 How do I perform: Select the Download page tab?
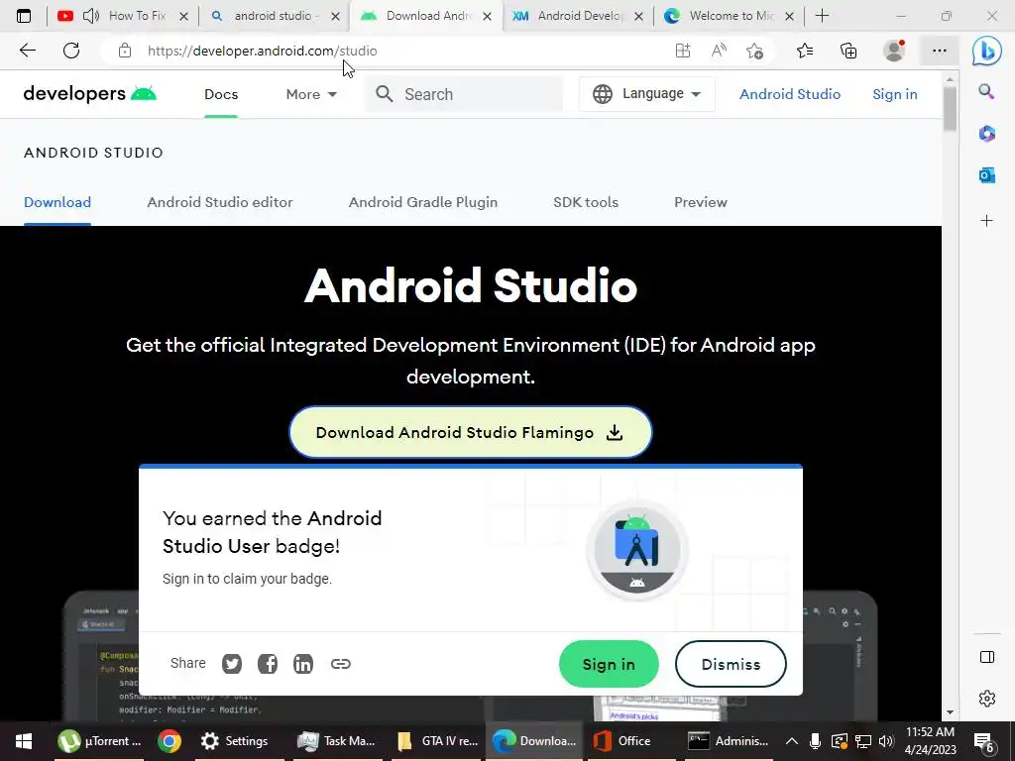[x=56, y=202]
